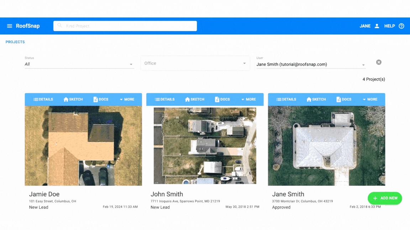Click New Lead status under Jamie Doe

39,207
